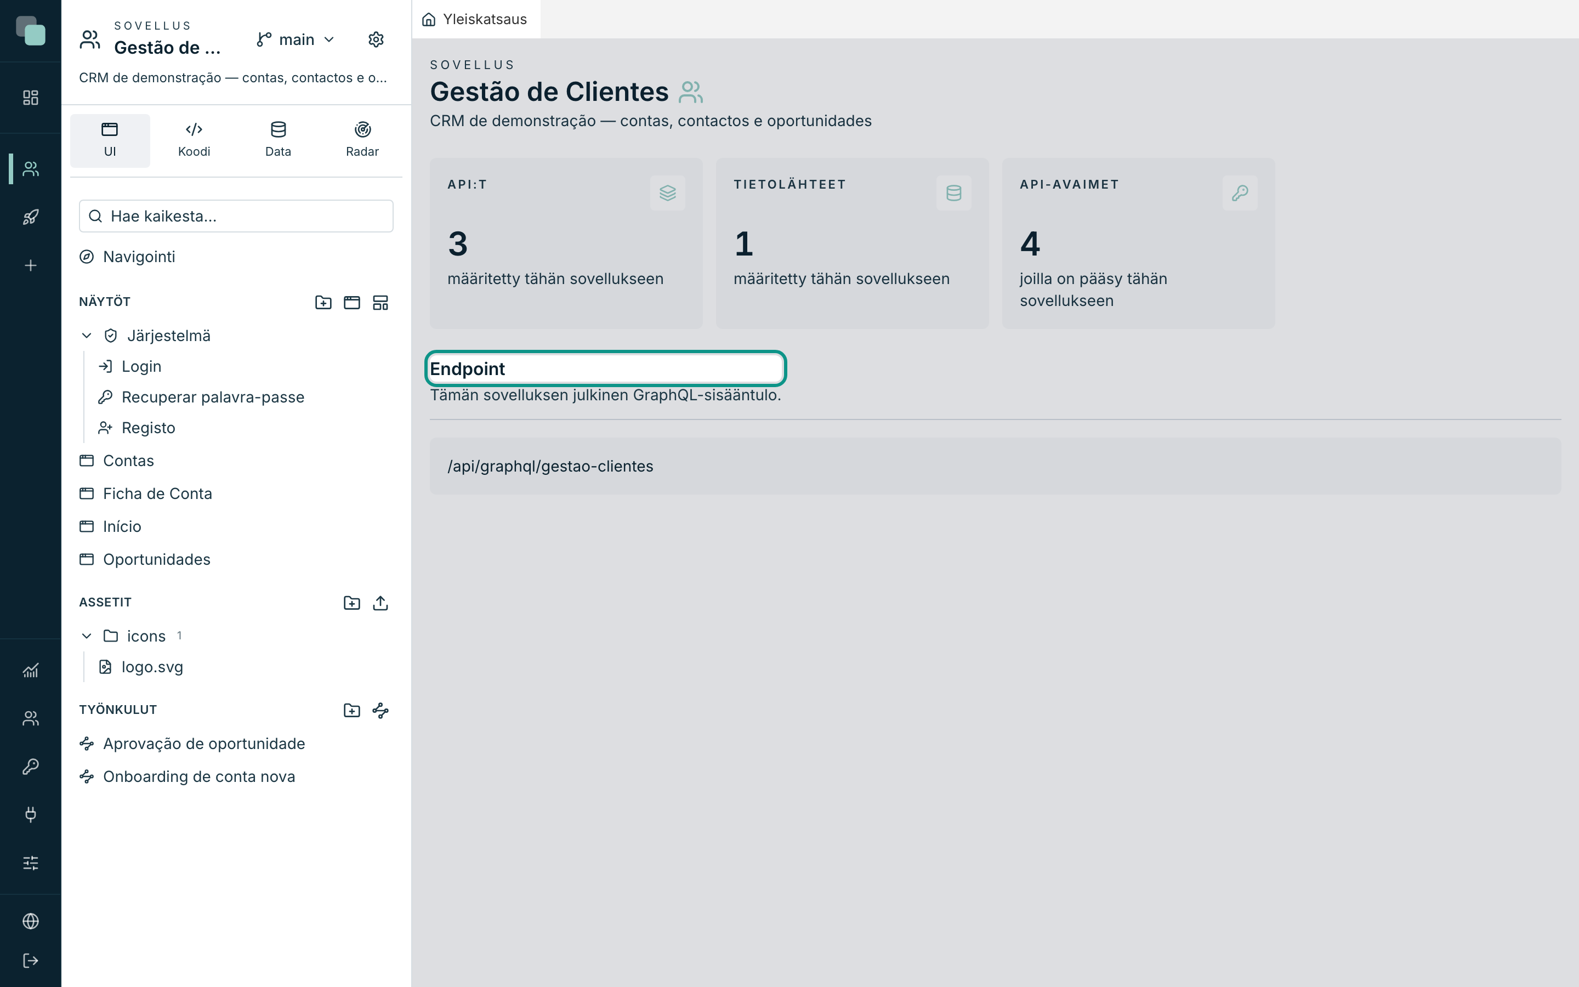Click key icon on API-avaimet card
The height and width of the screenshot is (987, 1579).
pos(1240,193)
